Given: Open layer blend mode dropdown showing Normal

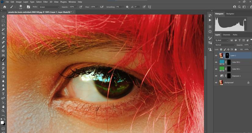Looking at the screenshot, I should [225, 45].
